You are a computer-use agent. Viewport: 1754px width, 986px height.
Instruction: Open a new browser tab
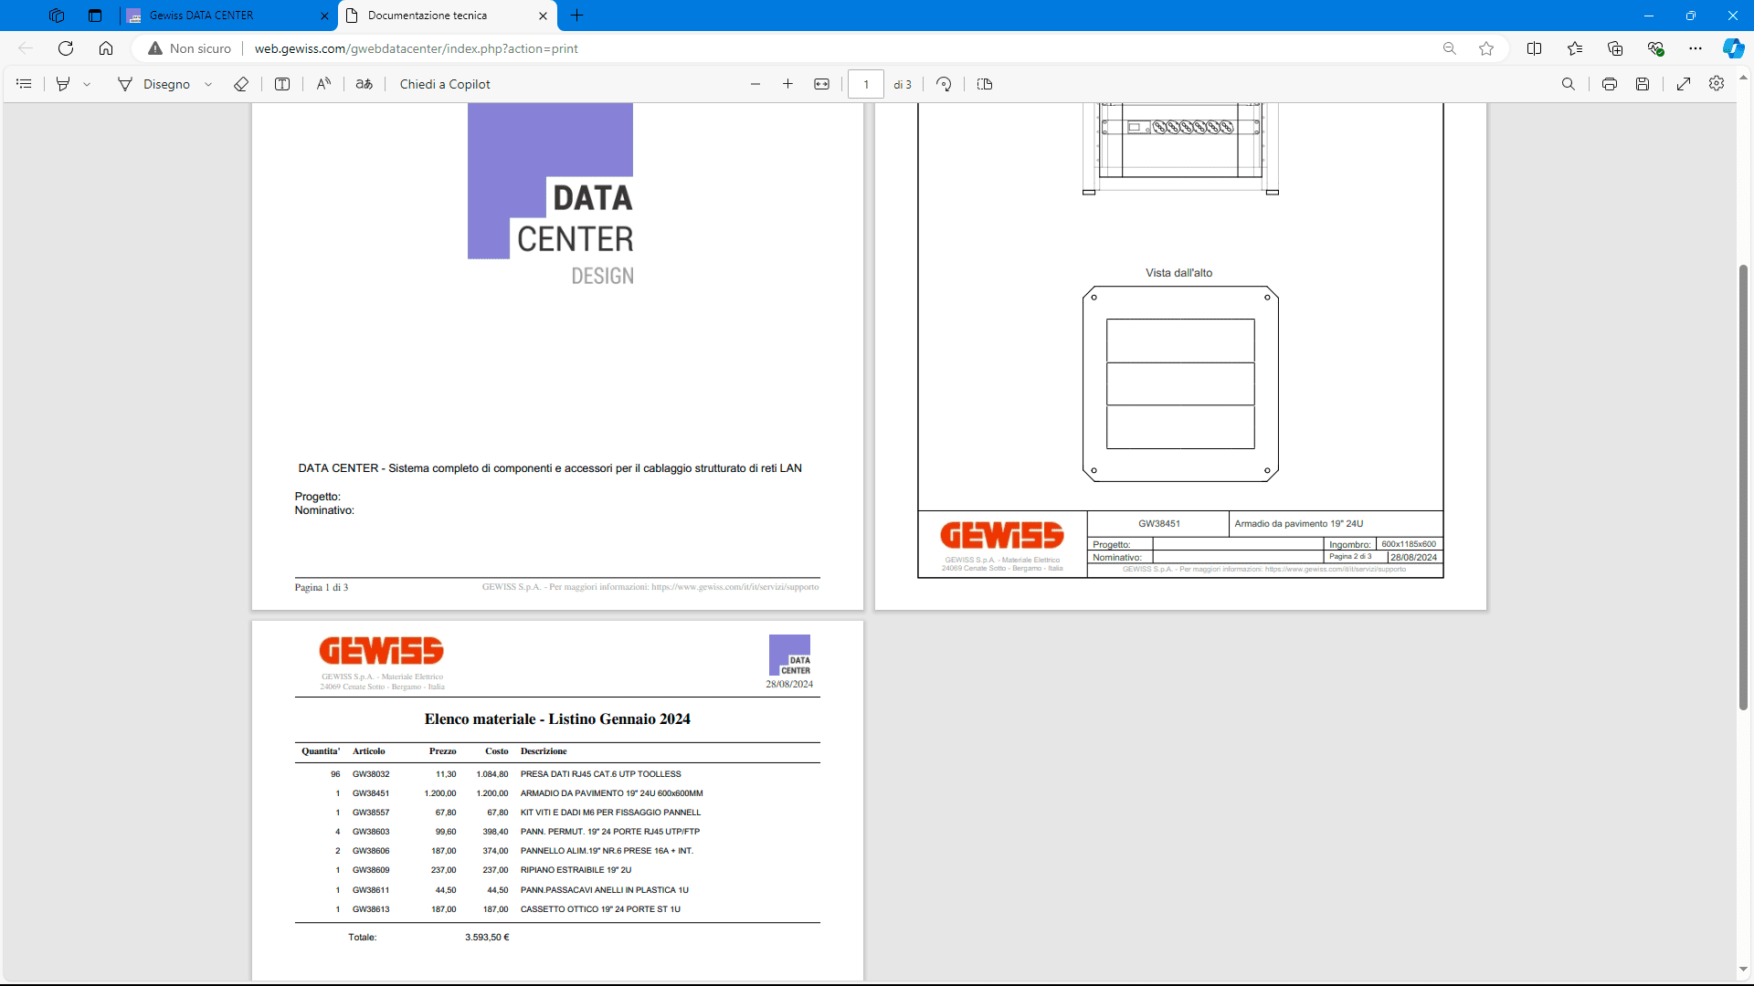(x=577, y=16)
